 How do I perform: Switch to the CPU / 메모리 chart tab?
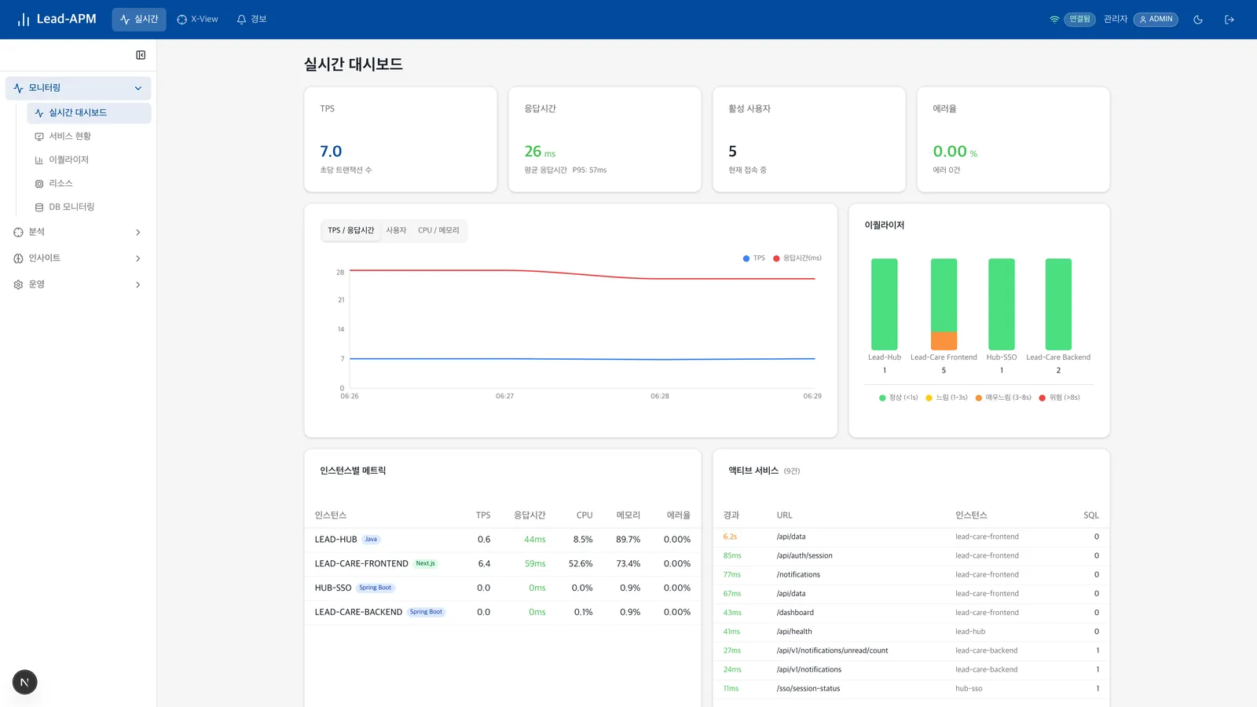[x=438, y=230]
